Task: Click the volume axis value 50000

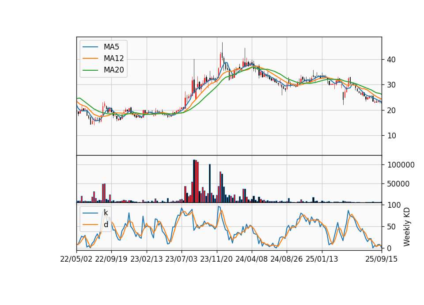Action: pyautogui.click(x=398, y=184)
